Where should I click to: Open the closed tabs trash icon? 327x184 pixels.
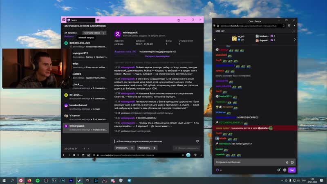[x=179, y=20]
